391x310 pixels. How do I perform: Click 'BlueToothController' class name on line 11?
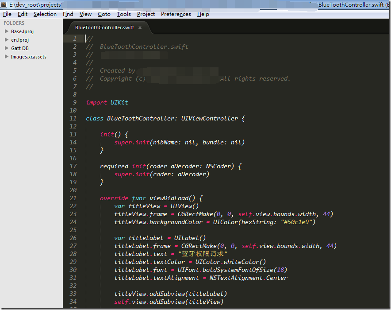point(140,119)
